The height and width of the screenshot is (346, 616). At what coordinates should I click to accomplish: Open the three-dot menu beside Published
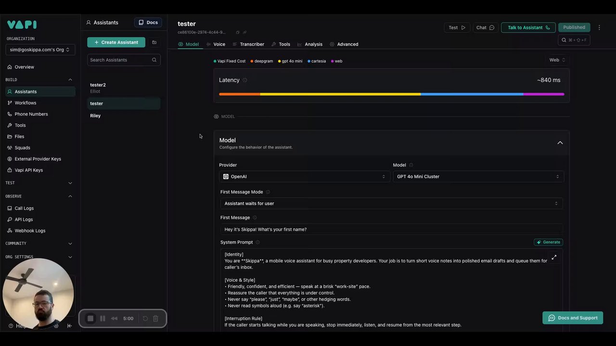(x=599, y=27)
